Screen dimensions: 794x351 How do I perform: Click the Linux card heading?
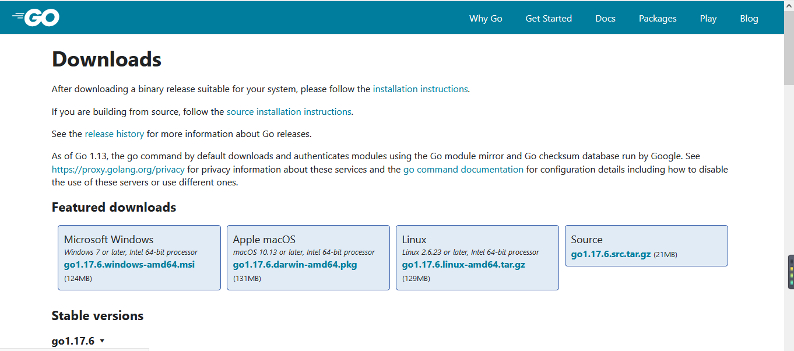(414, 240)
